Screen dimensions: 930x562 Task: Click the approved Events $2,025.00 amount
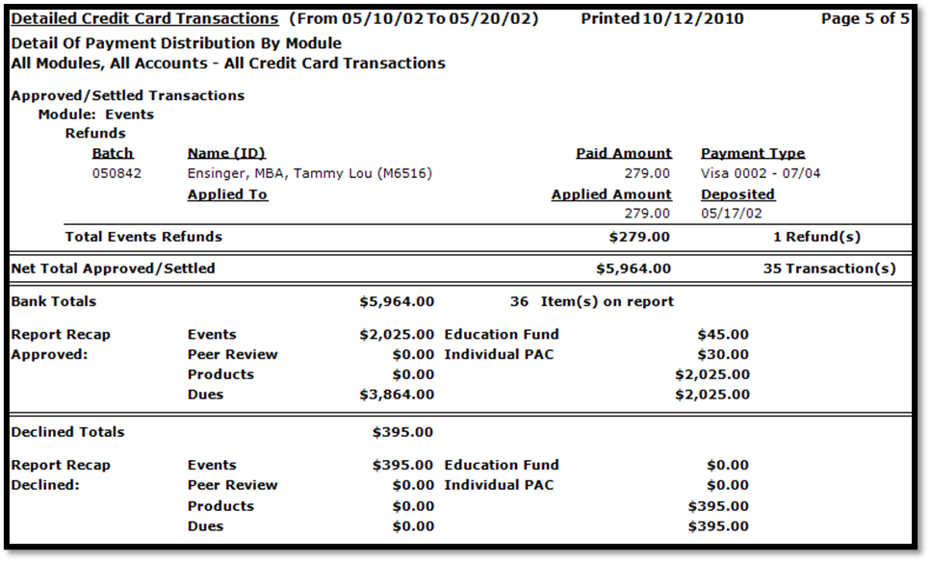[397, 334]
